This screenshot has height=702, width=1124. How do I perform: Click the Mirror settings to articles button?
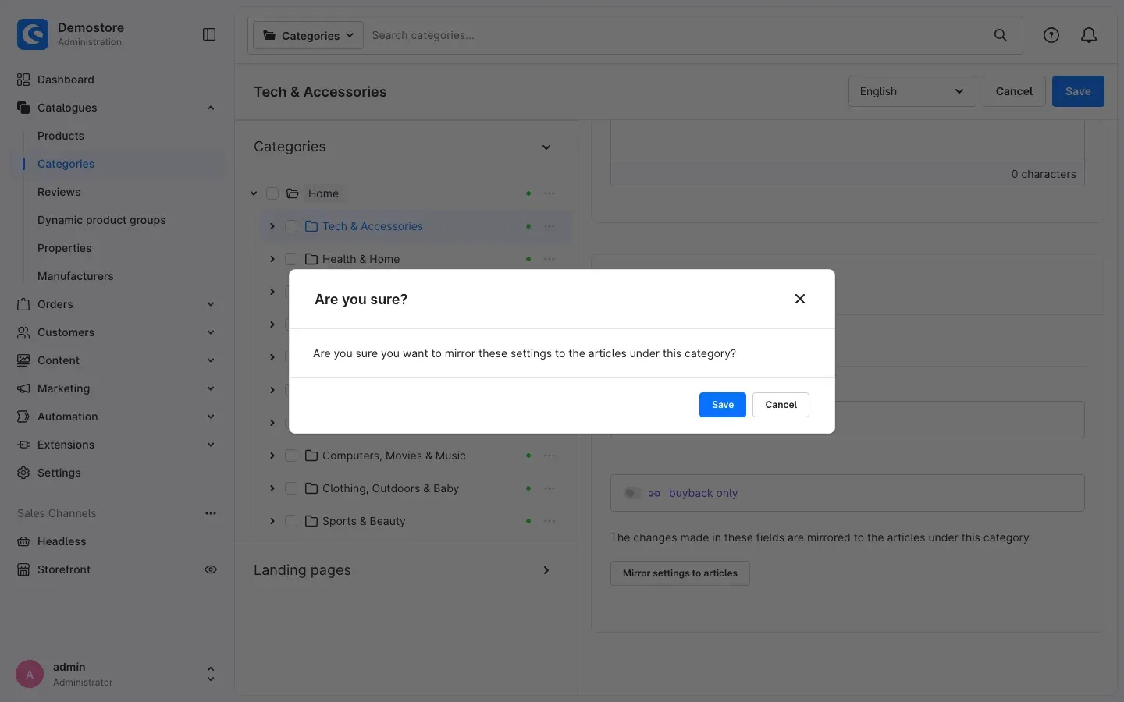(680, 573)
